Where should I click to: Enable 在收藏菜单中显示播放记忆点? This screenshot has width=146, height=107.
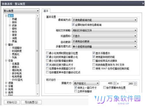[47, 72]
